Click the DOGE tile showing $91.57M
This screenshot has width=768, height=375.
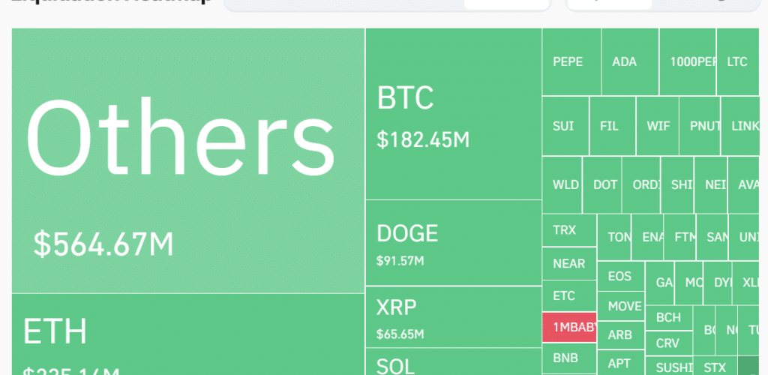(453, 243)
